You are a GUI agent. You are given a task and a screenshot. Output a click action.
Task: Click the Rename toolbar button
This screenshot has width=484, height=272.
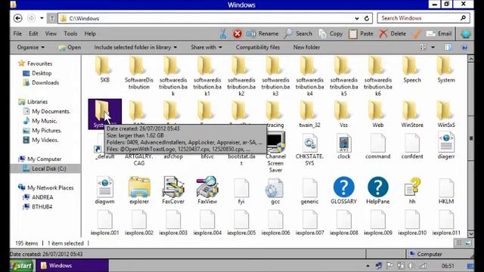coord(262,33)
